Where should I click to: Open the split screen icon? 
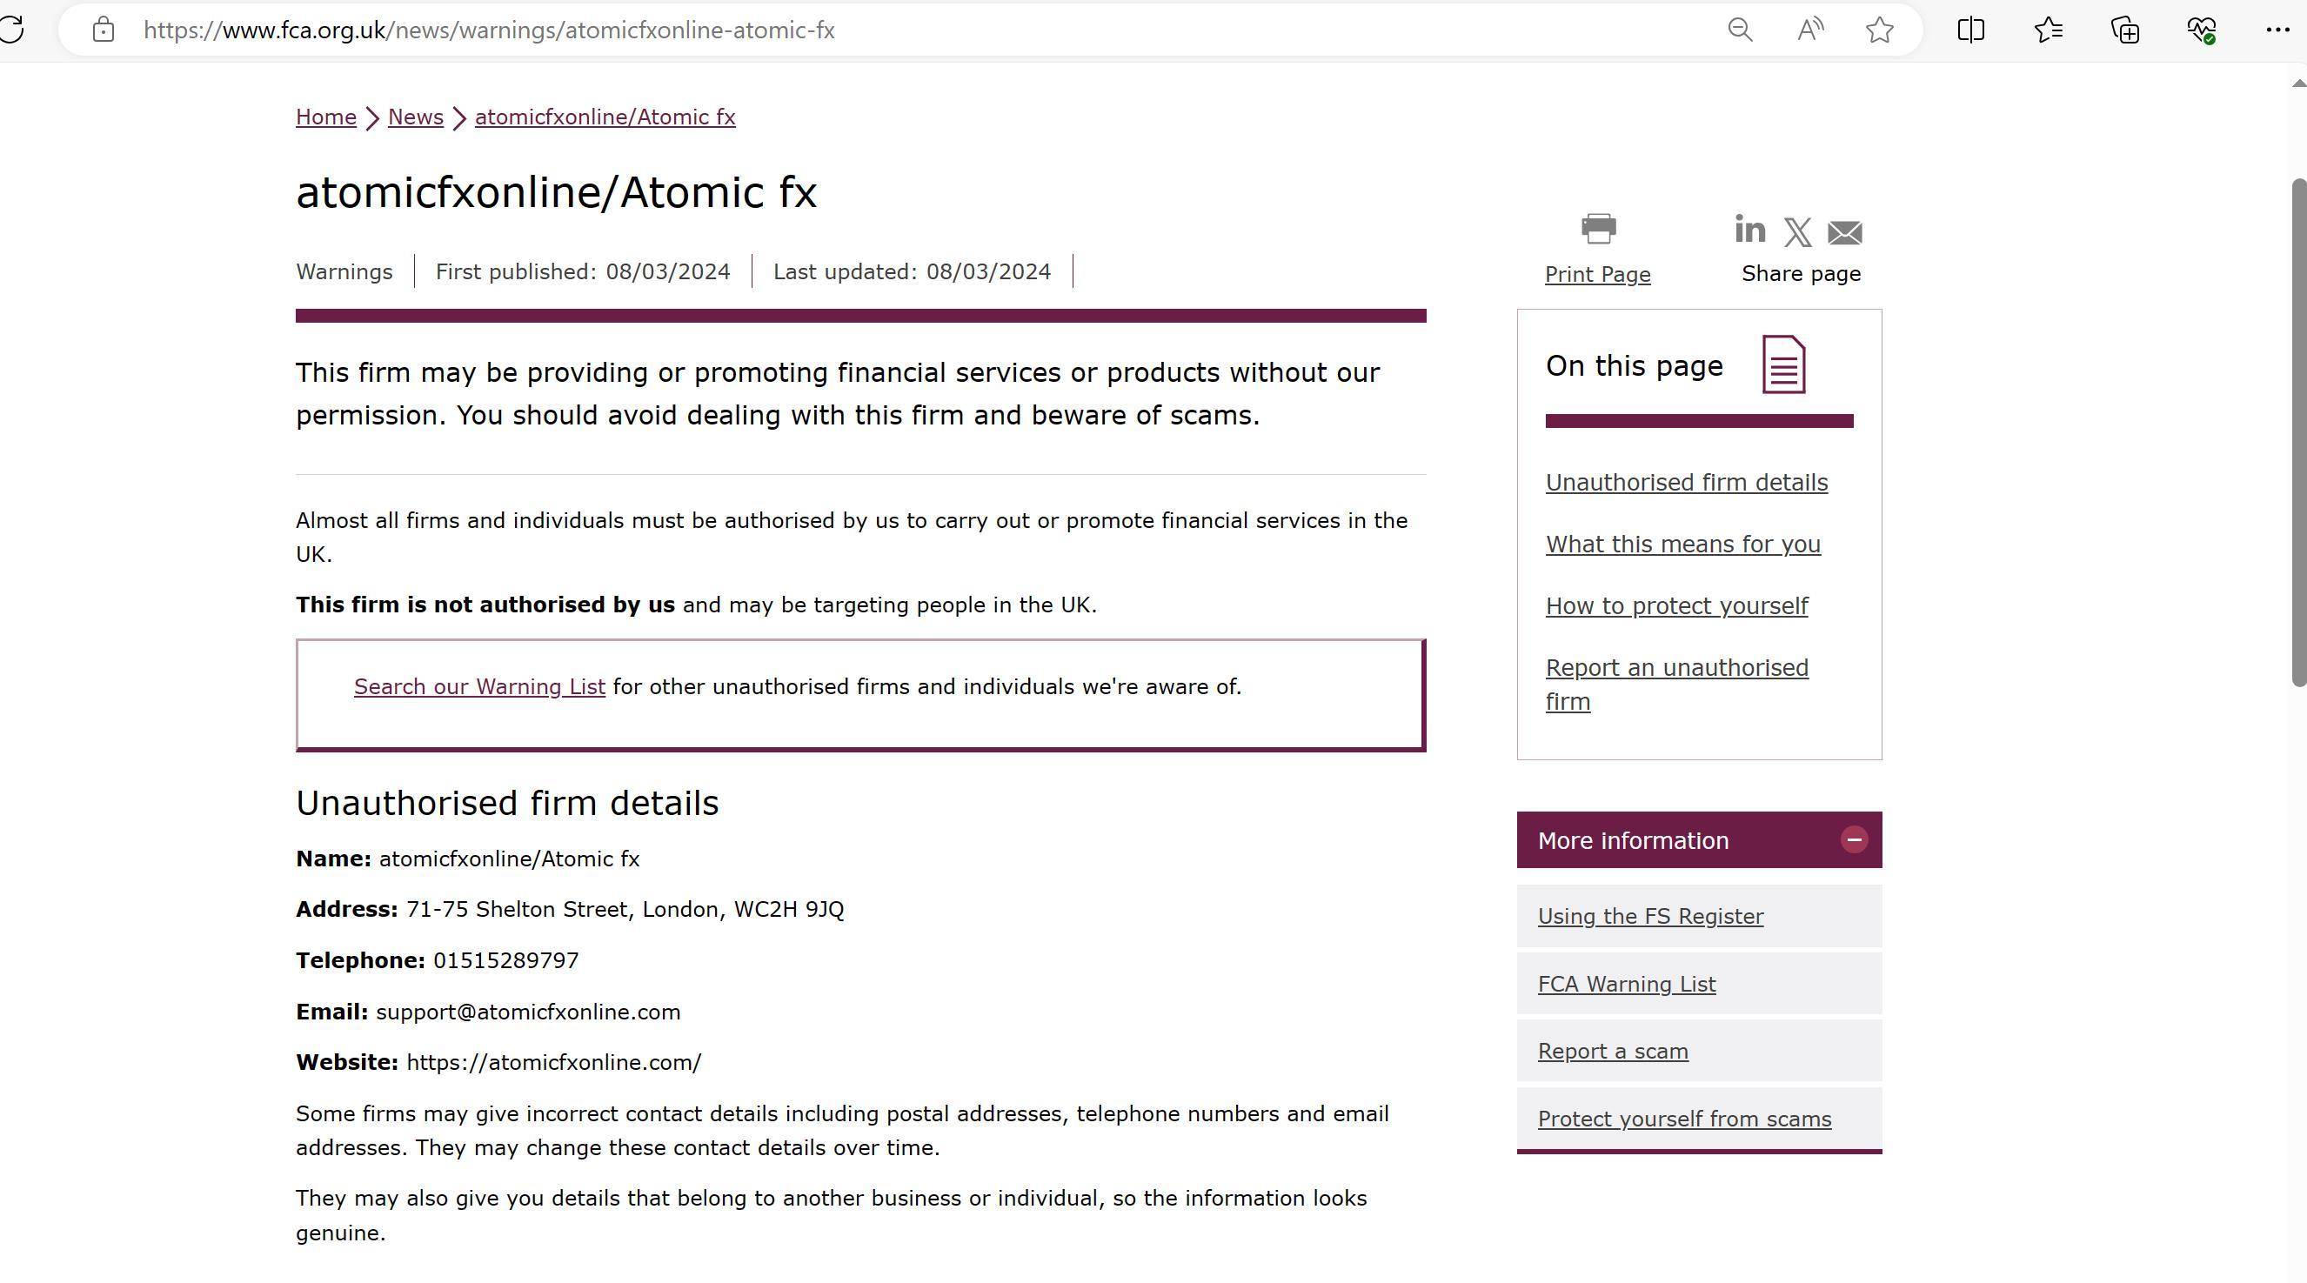click(x=1970, y=30)
